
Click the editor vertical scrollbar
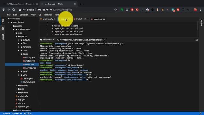click(x=198, y=26)
